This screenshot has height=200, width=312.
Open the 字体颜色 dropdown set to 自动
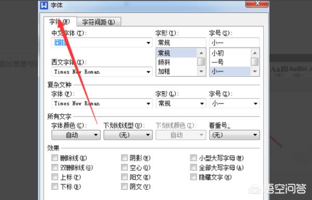coord(76,135)
